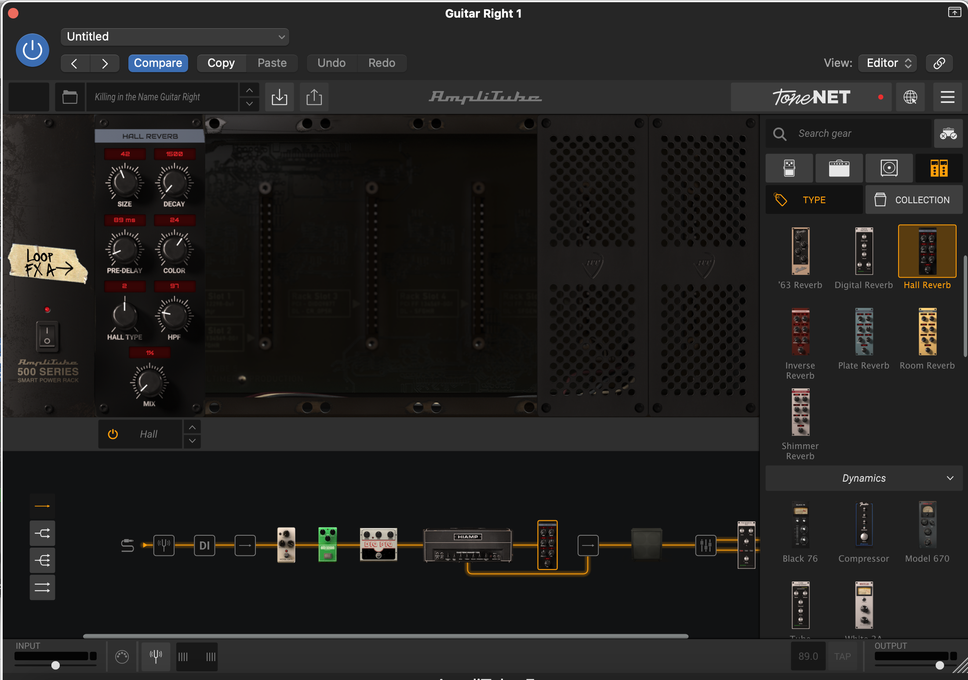The height and width of the screenshot is (680, 968).
Task: Select the Plate Reverb rack unit
Action: (x=864, y=339)
